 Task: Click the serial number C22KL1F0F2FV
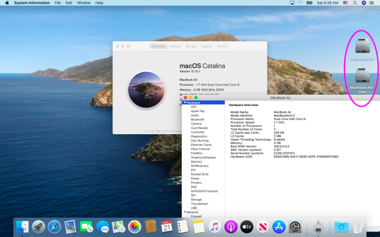(x=284, y=153)
